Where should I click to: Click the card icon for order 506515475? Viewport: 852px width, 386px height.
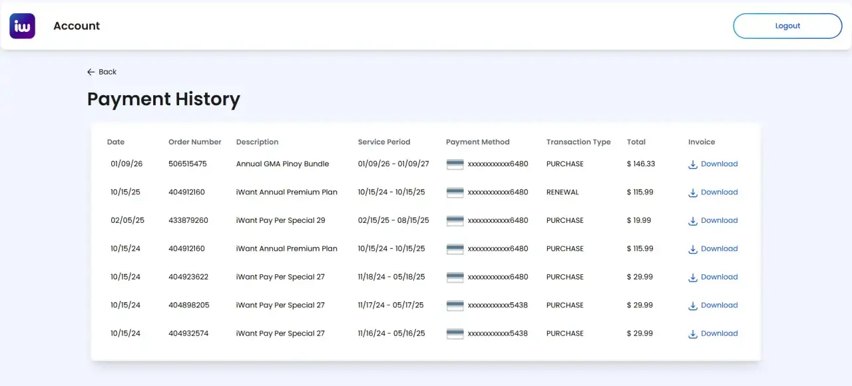[455, 164]
